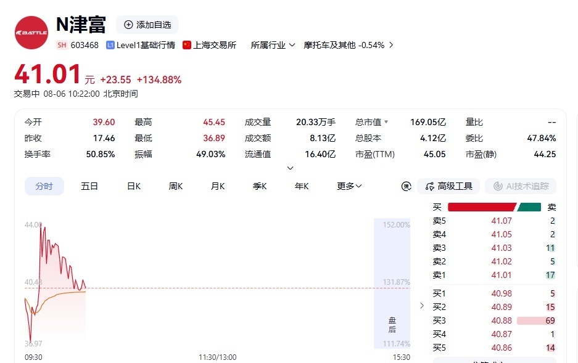Click 买3 bid price 40.88

tap(502, 320)
